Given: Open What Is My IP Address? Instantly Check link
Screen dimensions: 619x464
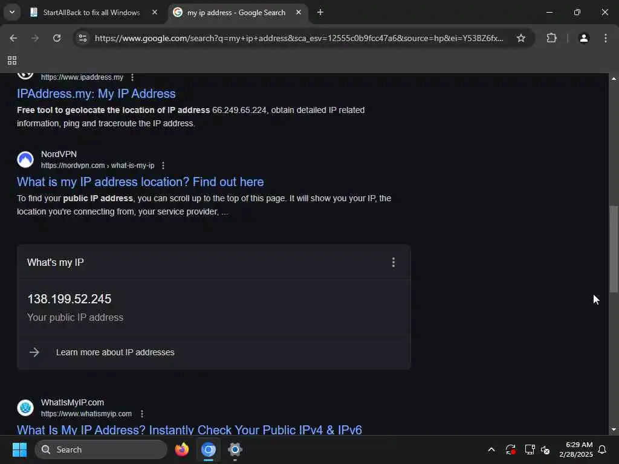Looking at the screenshot, I should [189, 430].
